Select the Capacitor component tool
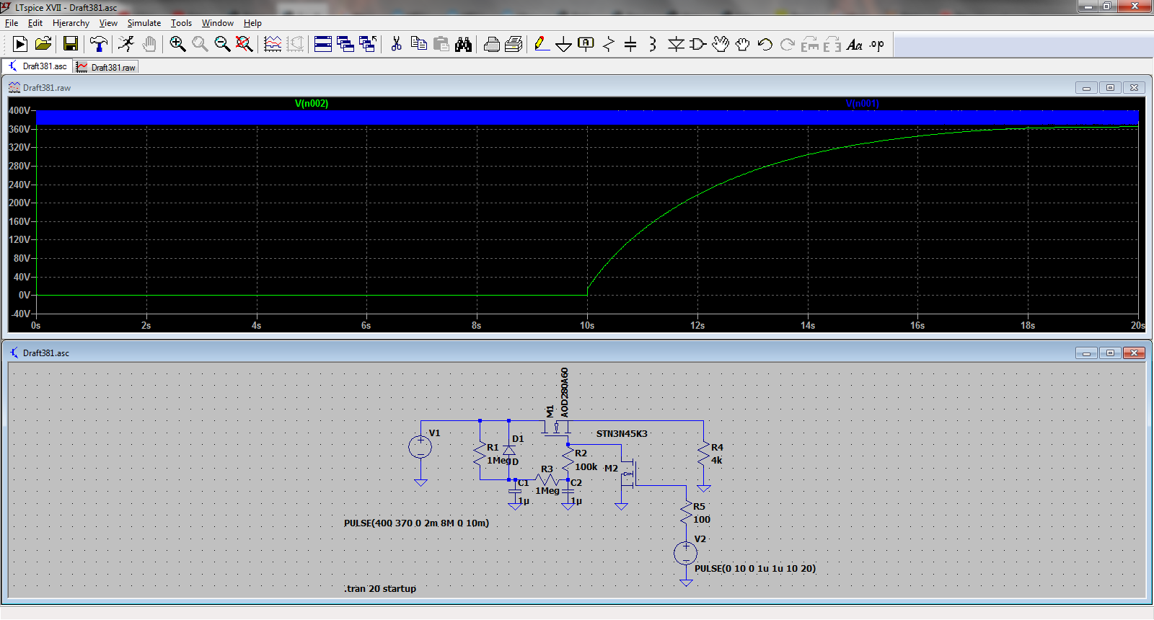 click(630, 45)
